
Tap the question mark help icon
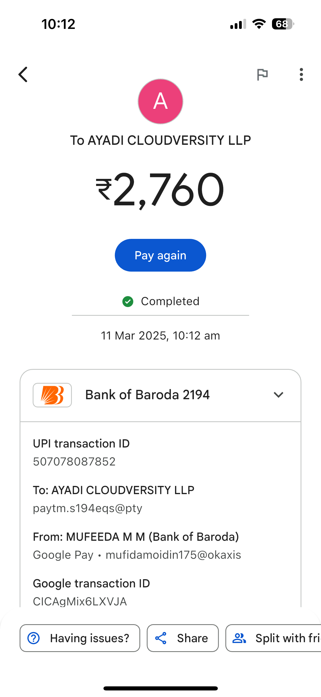coord(34,638)
